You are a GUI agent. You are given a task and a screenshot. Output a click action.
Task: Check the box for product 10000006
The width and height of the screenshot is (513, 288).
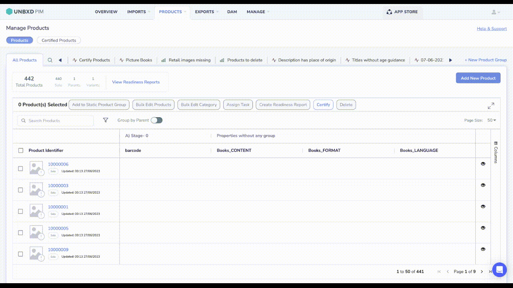coord(20,169)
